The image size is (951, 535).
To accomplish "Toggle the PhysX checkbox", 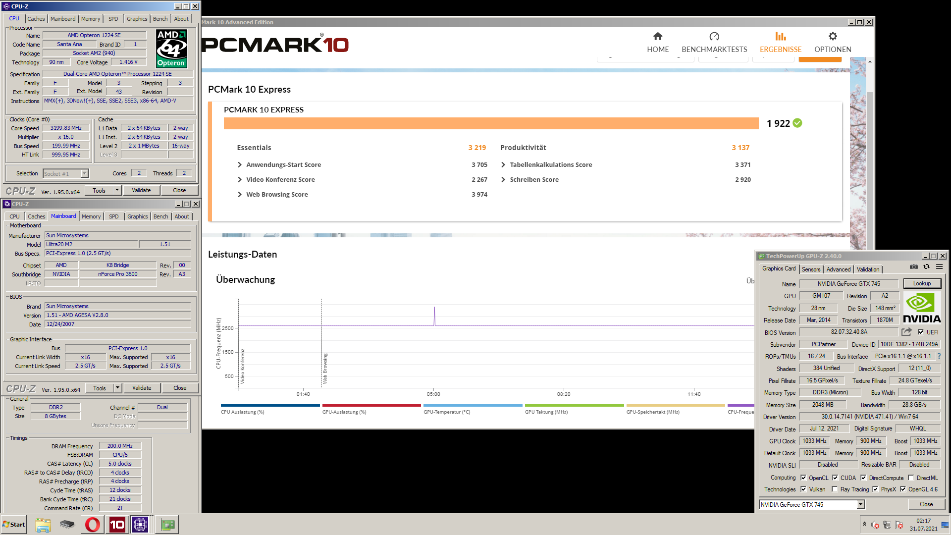I will [875, 489].
